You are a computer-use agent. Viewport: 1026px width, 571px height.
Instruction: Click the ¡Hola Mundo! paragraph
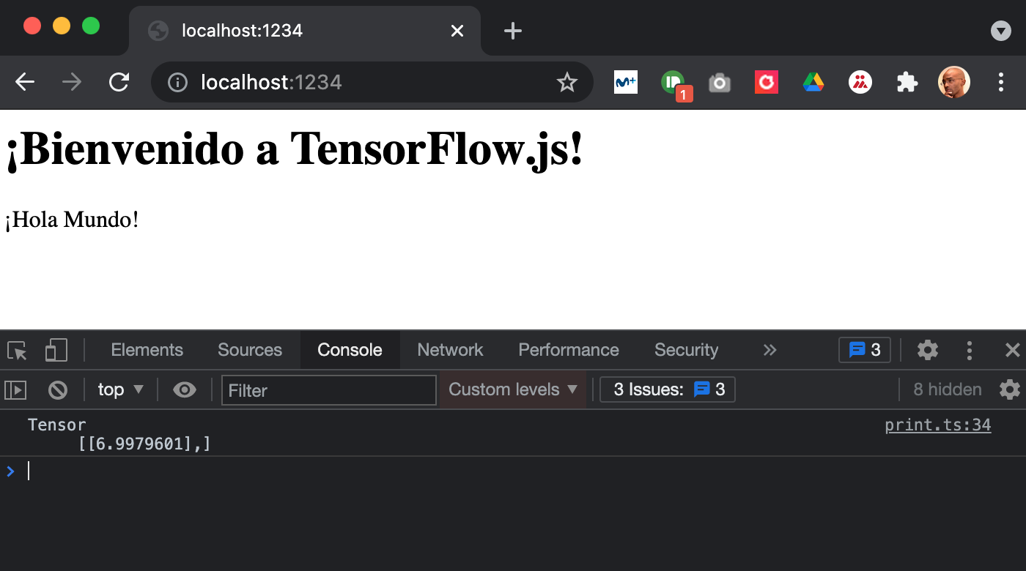pos(72,219)
